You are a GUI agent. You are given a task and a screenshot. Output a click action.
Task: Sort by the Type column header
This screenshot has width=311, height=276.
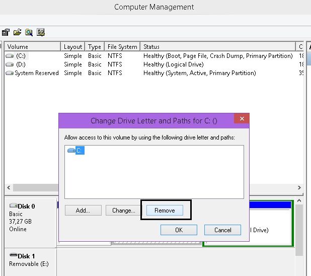point(95,47)
